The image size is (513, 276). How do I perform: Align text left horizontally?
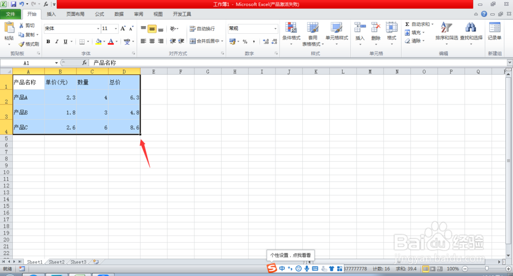point(143,41)
